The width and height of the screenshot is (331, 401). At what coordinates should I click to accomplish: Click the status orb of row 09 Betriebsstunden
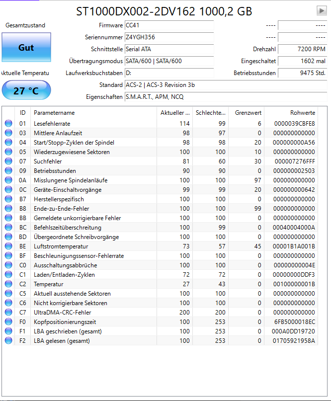pyautogui.click(x=8, y=170)
